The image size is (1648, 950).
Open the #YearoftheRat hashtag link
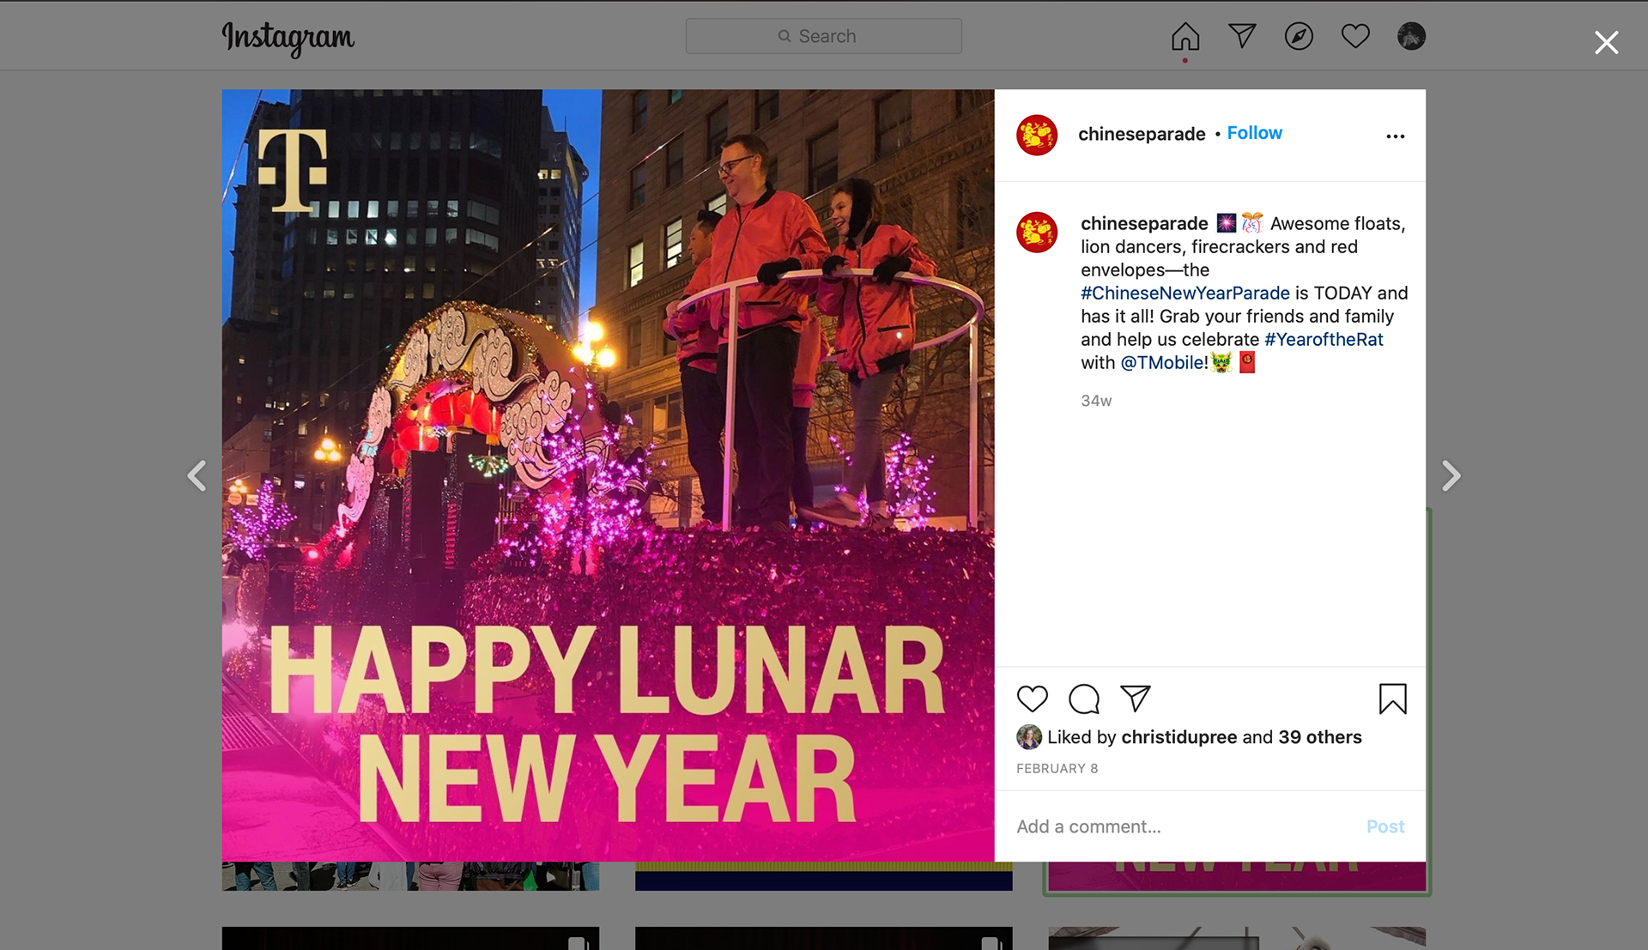1324,340
